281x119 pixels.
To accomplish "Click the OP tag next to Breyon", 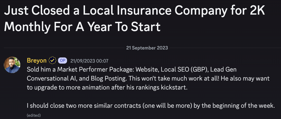I will click(x=62, y=61).
